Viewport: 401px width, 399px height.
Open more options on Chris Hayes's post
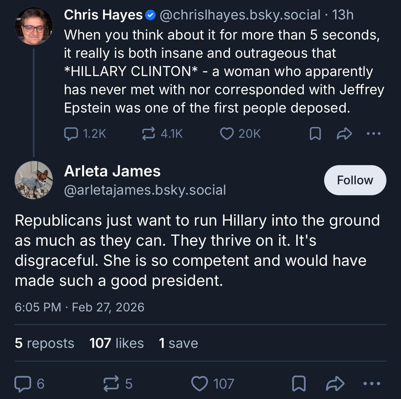(373, 134)
